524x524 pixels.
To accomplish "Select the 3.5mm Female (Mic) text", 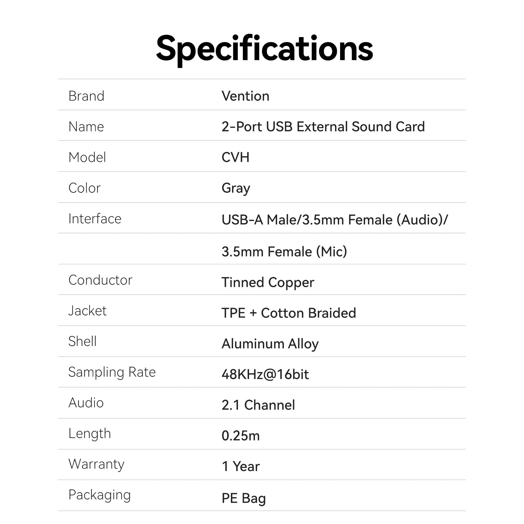I will pyautogui.click(x=284, y=252).
